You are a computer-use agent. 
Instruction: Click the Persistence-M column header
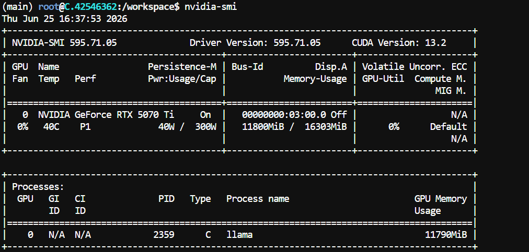[x=182, y=67]
